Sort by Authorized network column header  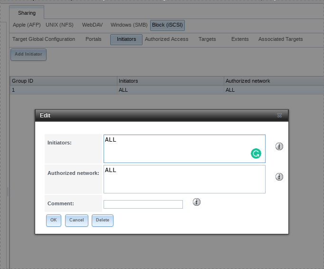274,81
